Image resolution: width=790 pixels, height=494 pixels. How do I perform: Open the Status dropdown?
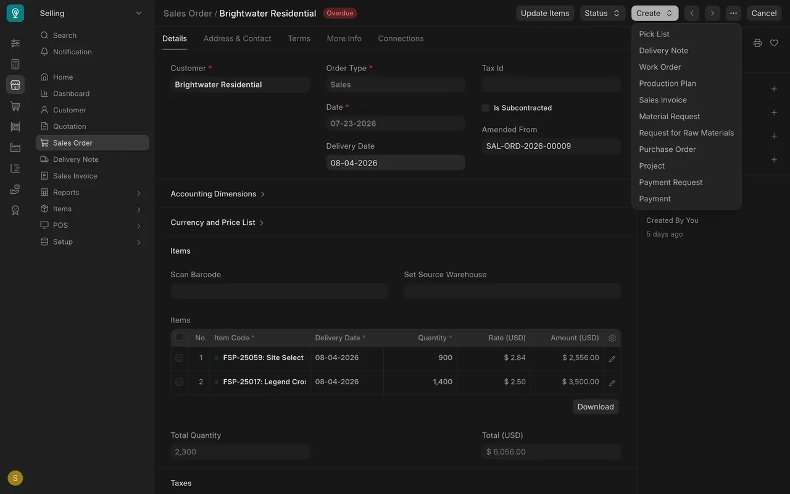point(602,13)
